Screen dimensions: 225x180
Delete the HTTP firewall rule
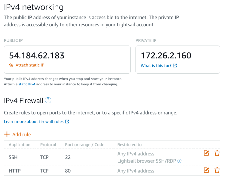pos(217,170)
